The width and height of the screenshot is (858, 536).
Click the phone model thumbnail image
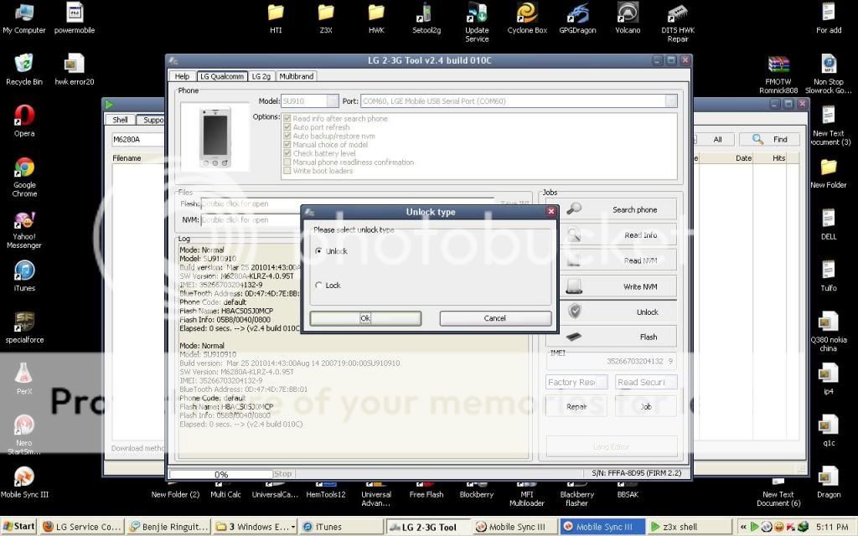point(215,137)
